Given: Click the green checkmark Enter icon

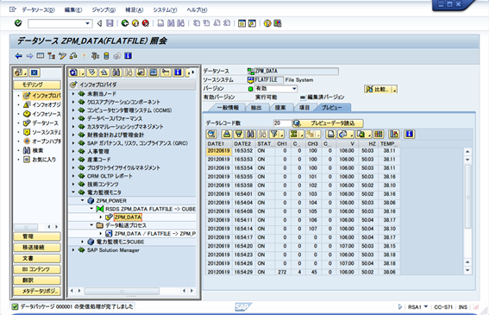Looking at the screenshot, I should point(18,23).
